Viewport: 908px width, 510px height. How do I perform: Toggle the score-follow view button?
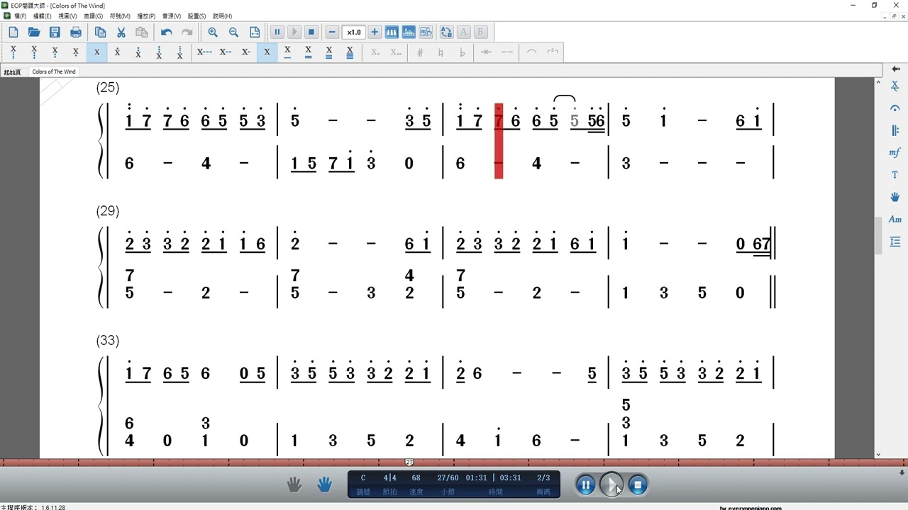(426, 32)
